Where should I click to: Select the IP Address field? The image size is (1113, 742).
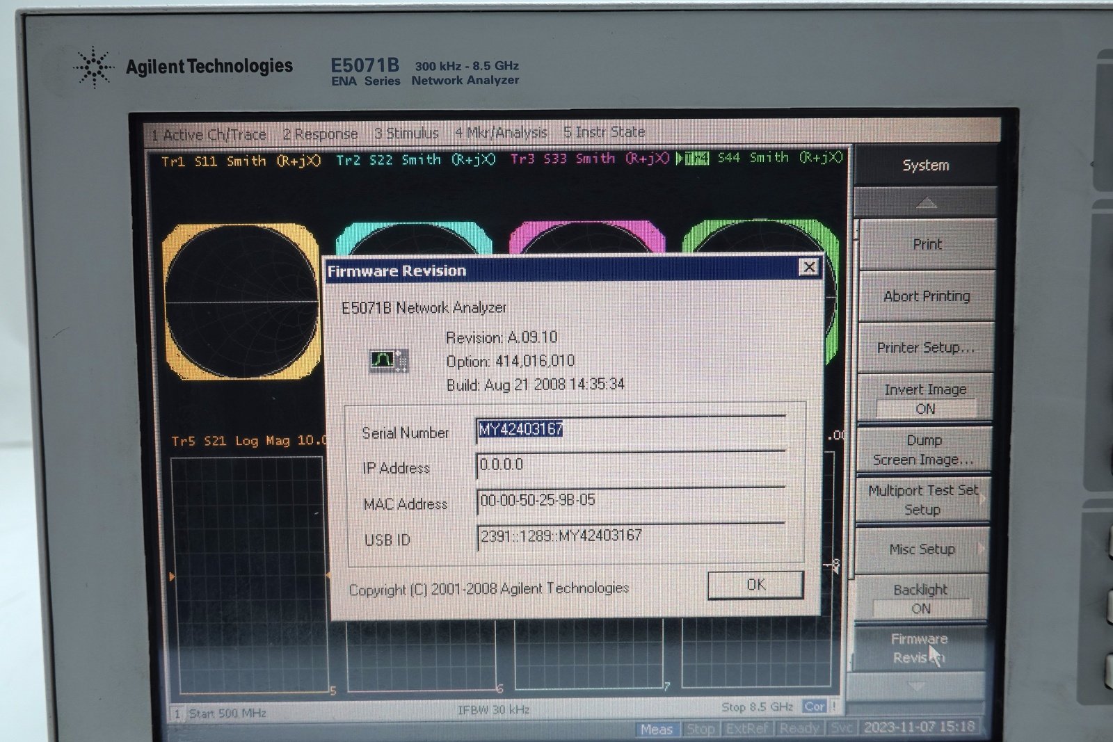pyautogui.click(x=631, y=465)
